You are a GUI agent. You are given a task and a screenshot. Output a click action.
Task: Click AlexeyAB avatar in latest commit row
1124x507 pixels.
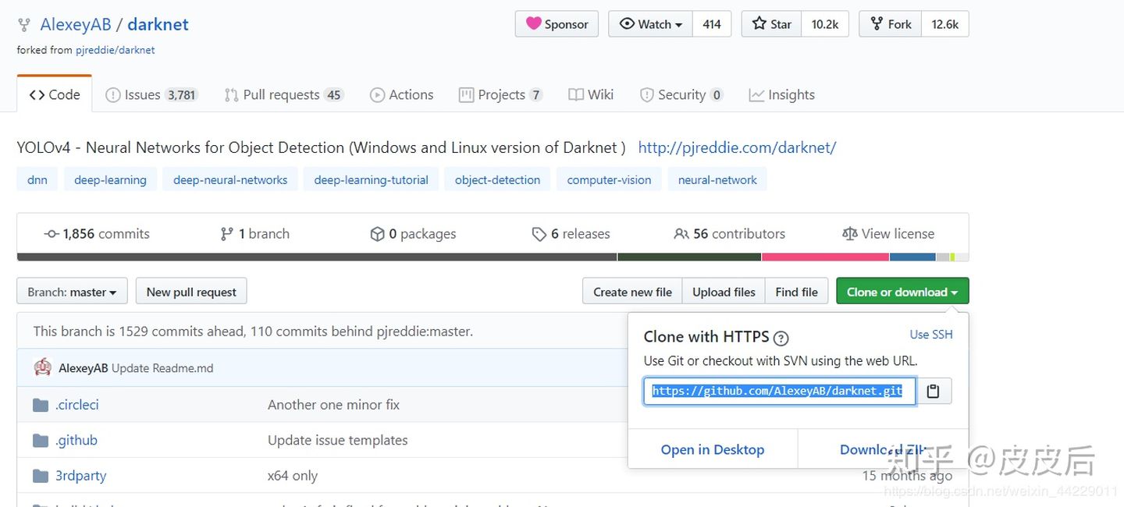43,367
